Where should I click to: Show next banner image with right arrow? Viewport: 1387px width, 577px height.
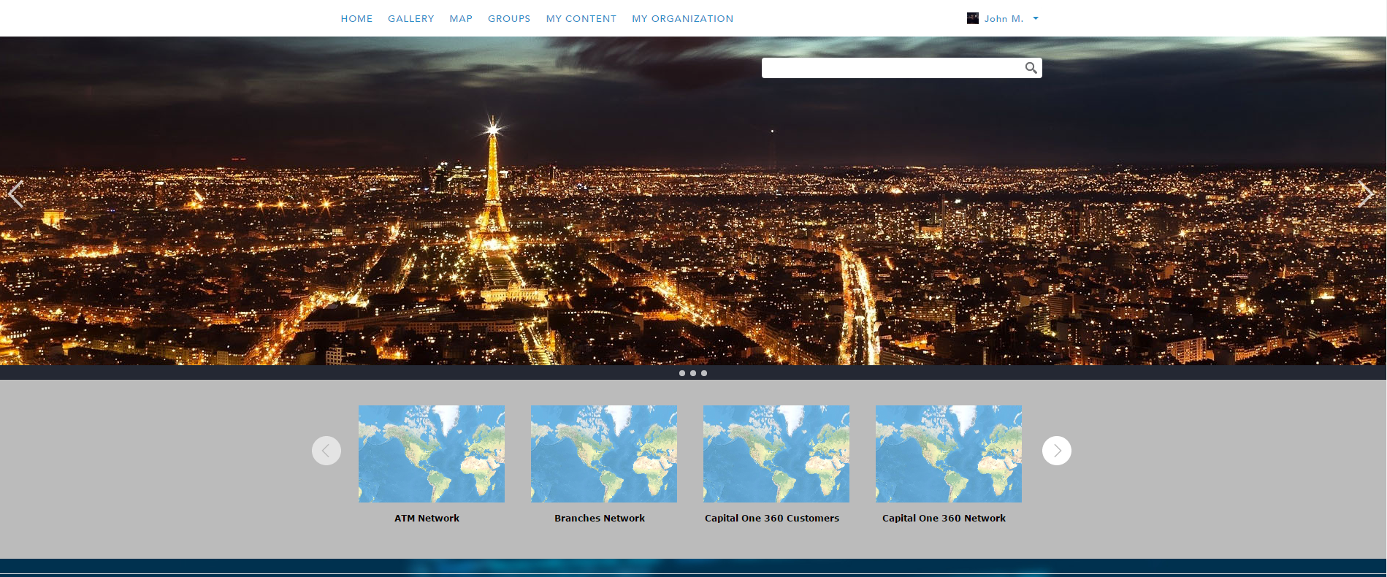point(1366,195)
